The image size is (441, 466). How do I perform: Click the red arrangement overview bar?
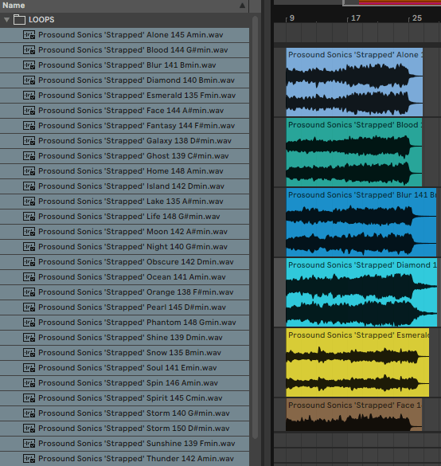pos(400,2)
